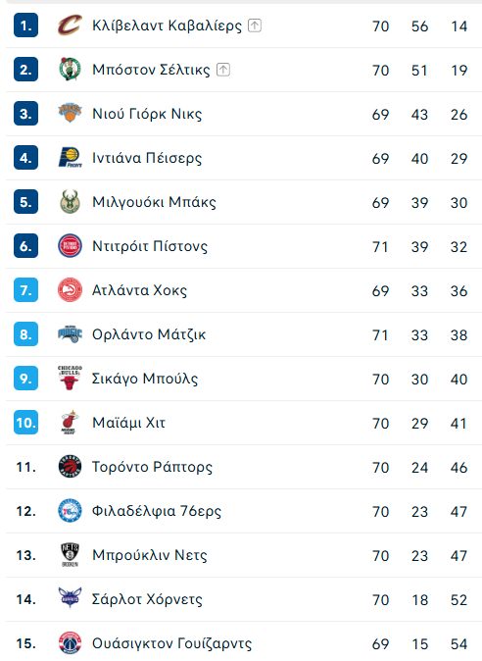
Task: Open the Ουάσιγκτον Γουίζαρντς team link
Action: click(171, 643)
